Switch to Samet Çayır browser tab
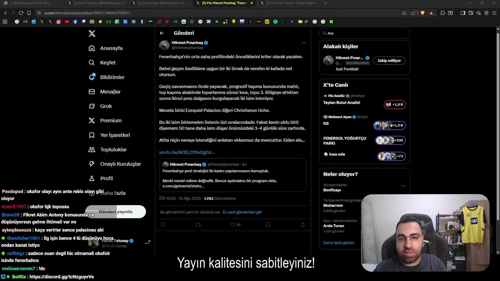Viewport: 500px width, 281px height. (161, 3)
